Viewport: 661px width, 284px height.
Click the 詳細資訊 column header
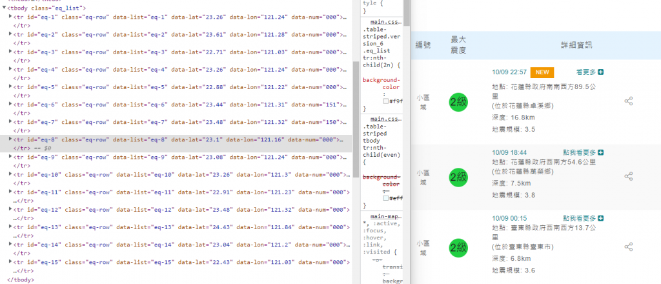tap(576, 45)
